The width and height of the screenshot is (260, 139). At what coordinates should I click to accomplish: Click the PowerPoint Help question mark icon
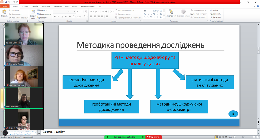(258, 6)
